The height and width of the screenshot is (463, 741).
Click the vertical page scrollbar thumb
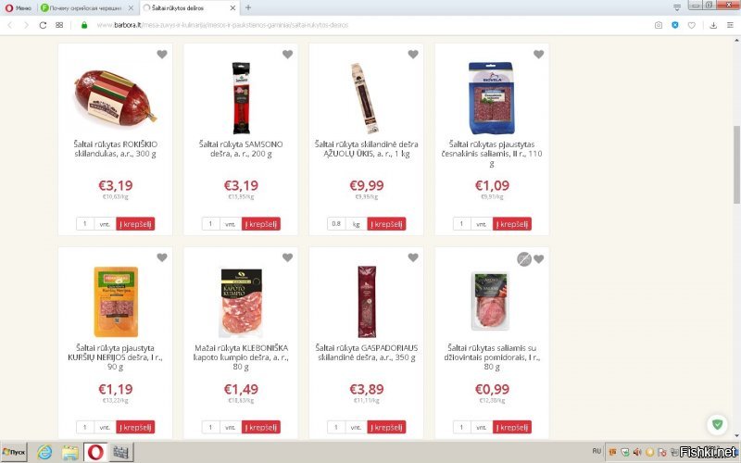tap(736, 165)
